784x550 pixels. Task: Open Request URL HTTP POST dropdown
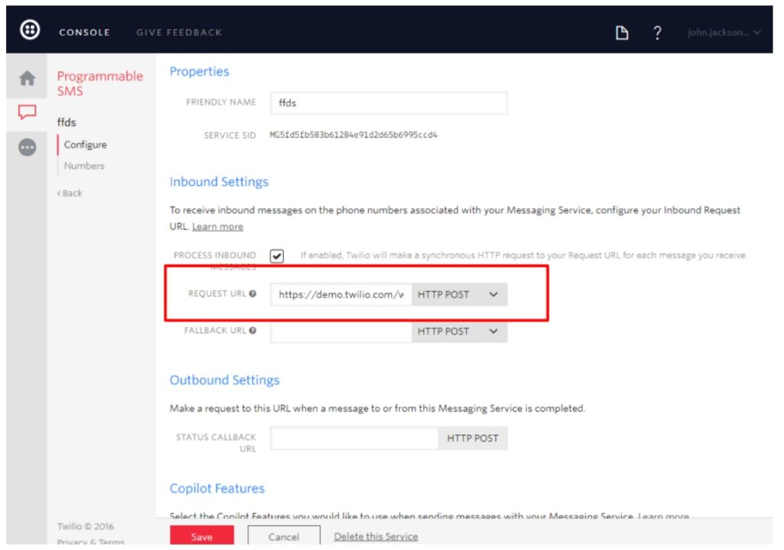point(459,295)
